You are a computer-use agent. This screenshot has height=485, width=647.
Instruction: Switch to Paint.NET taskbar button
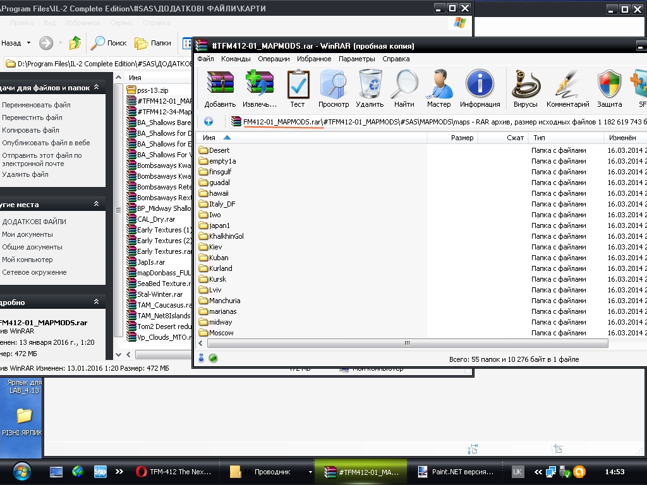(455, 471)
